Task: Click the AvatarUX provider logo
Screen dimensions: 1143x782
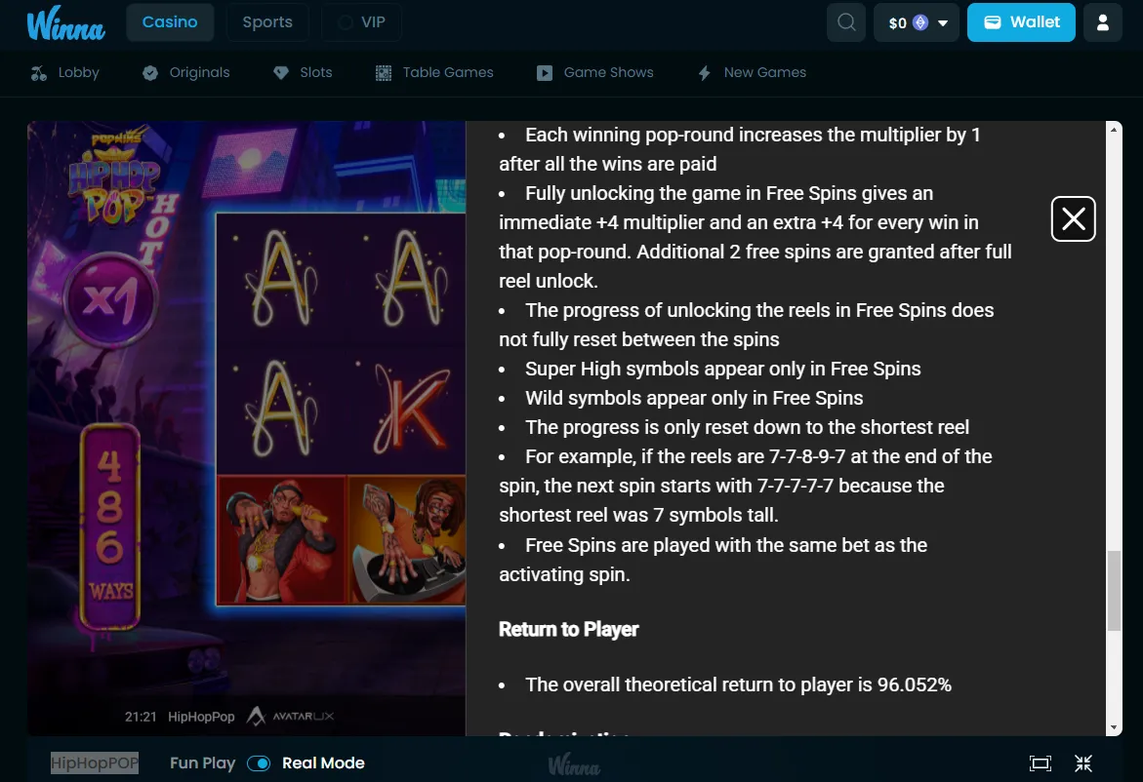Action: point(290,717)
